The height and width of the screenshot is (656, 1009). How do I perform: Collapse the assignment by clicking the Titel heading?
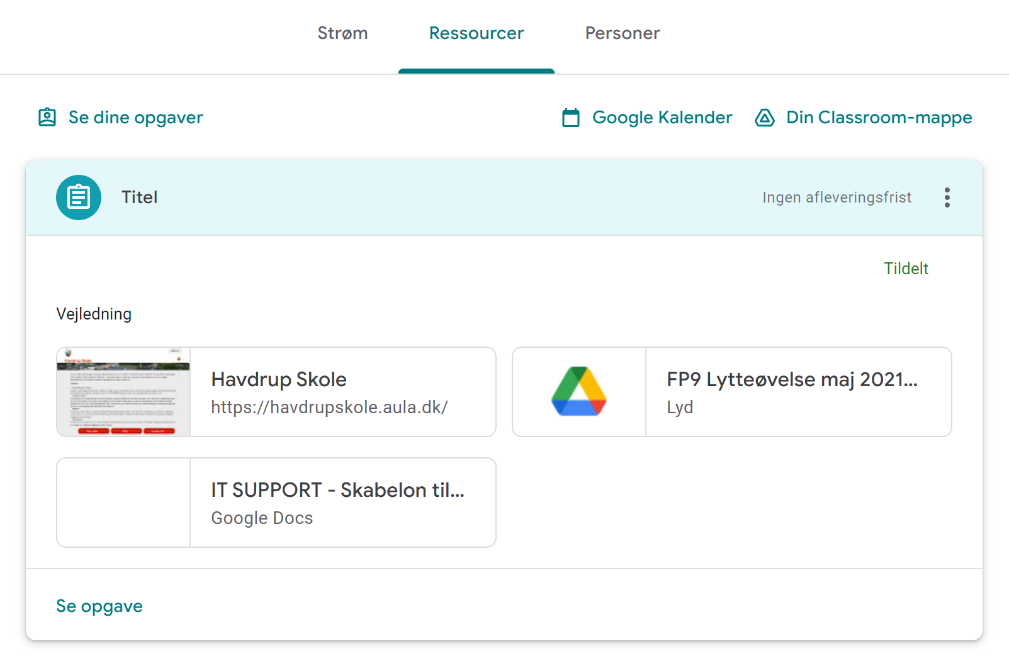140,197
